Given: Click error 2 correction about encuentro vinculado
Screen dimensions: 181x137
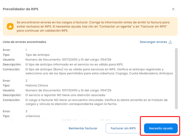Looking at the screenshot, I should pos(98,102).
